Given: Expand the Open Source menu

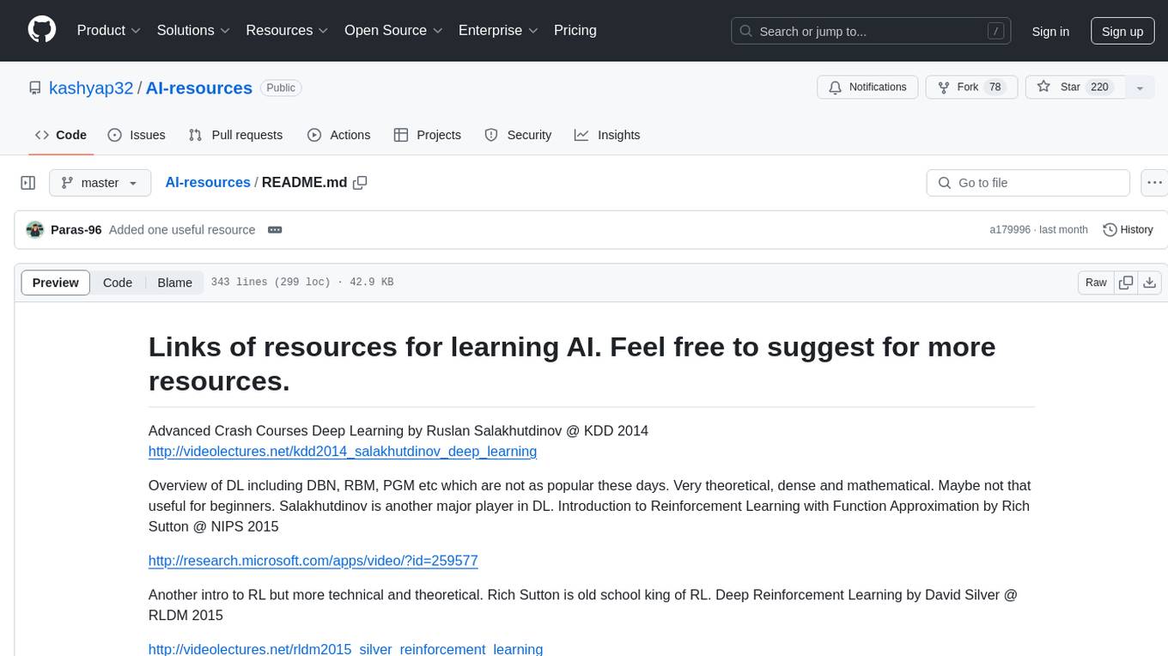Looking at the screenshot, I should click(393, 30).
